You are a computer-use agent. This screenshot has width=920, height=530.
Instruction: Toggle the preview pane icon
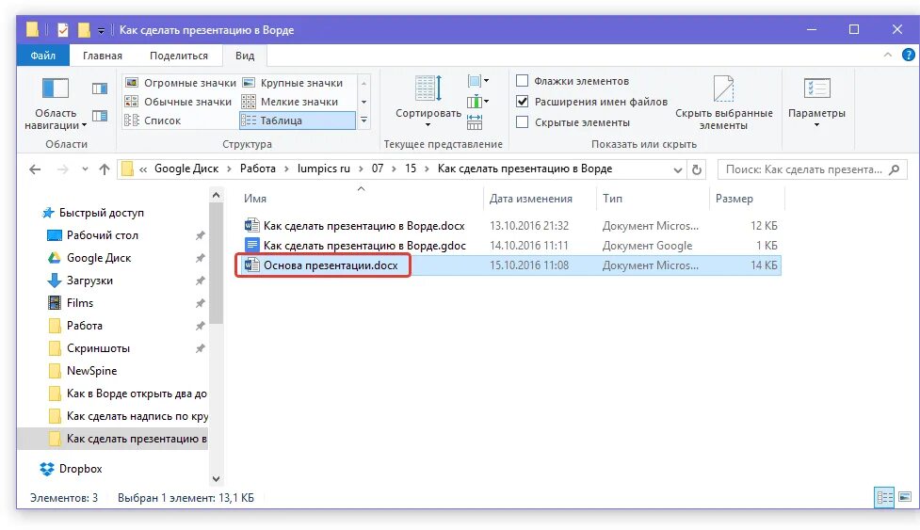click(x=100, y=88)
